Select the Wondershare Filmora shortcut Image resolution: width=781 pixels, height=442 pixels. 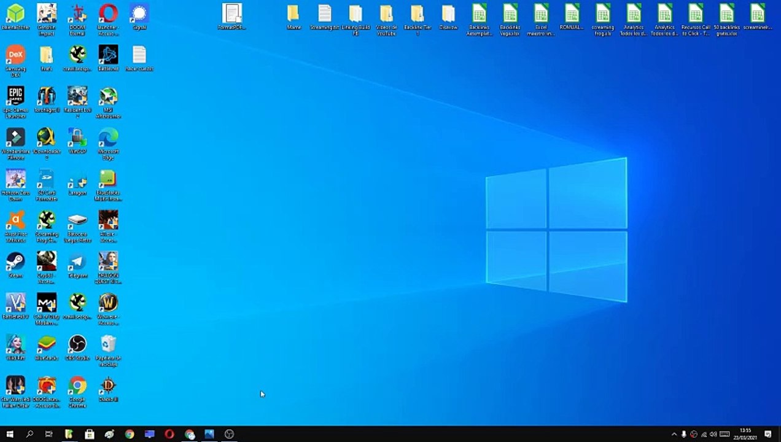point(15,143)
